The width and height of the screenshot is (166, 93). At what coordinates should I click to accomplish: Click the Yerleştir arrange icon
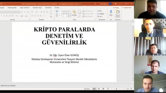(x=74, y=12)
